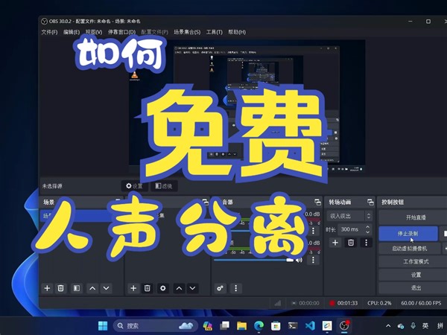Image resolution: width=447 pixels, height=335 pixels.
Task: Add a new scene with plus icon
Action: click(x=48, y=288)
